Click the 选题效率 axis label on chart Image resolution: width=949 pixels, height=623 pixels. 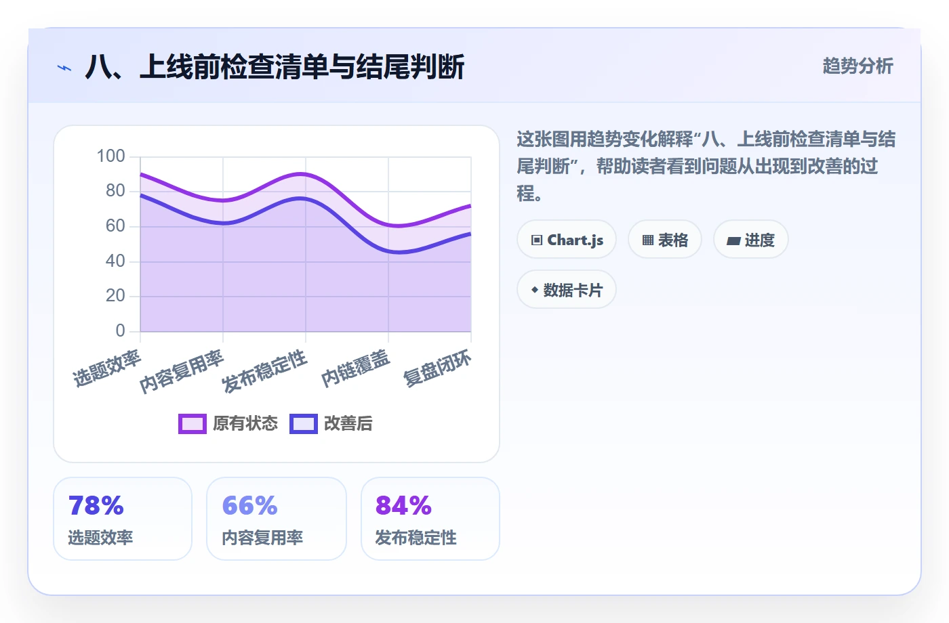(x=107, y=368)
